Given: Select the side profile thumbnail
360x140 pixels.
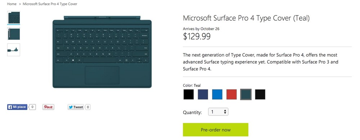Looking at the screenshot, I should point(14,50).
